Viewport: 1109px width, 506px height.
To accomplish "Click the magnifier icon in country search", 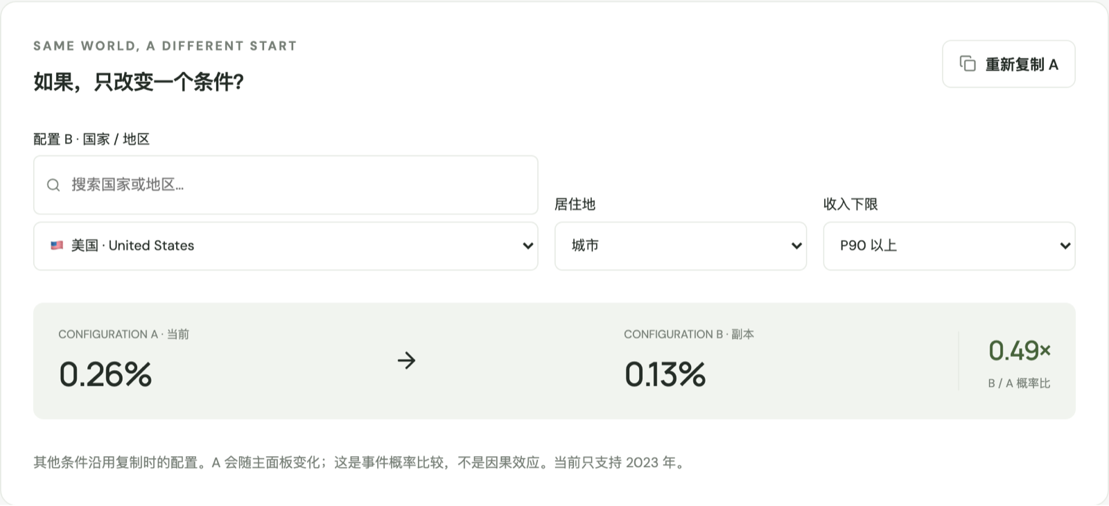I will point(53,185).
